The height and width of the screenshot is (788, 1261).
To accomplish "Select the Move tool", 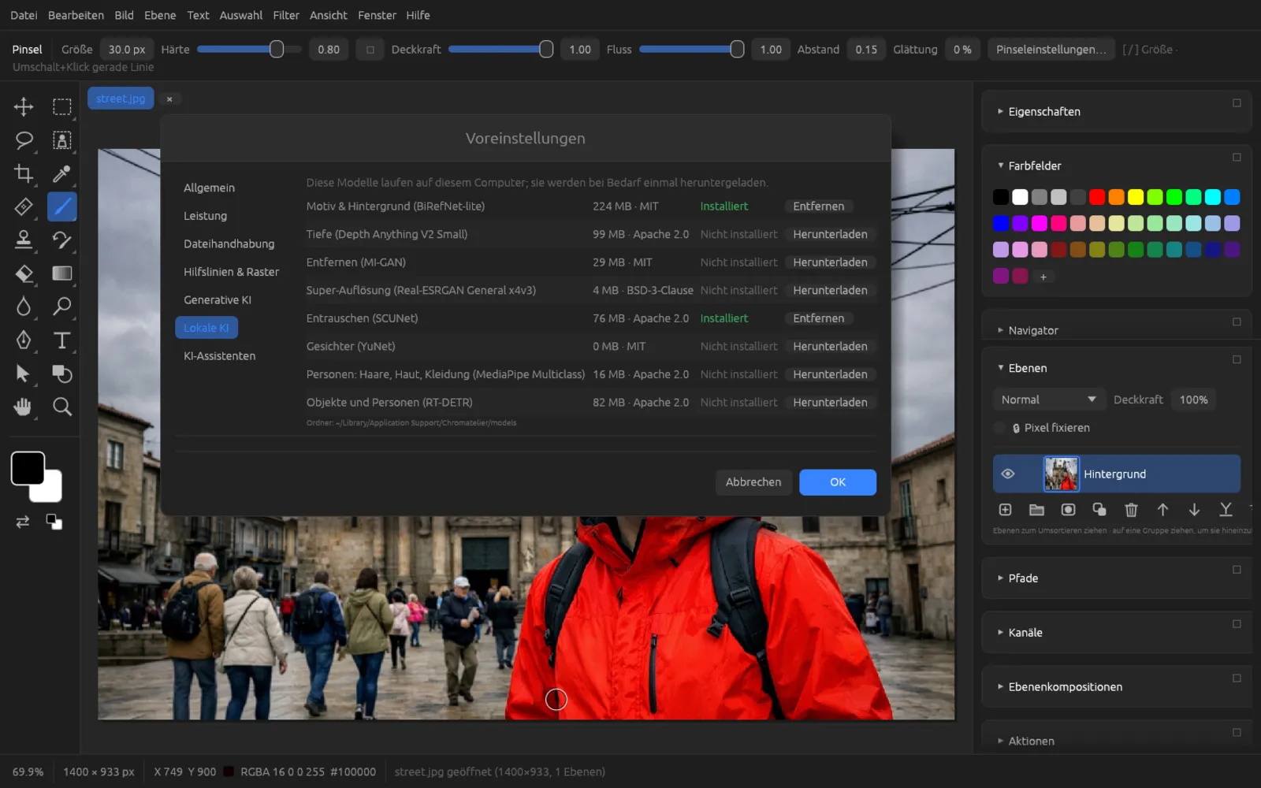I will 24,106.
